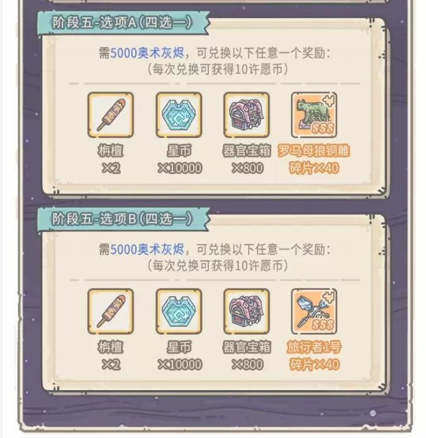Select the 星币 star coin icon in Option A
Screen dimensions: 426x438
tap(179, 115)
